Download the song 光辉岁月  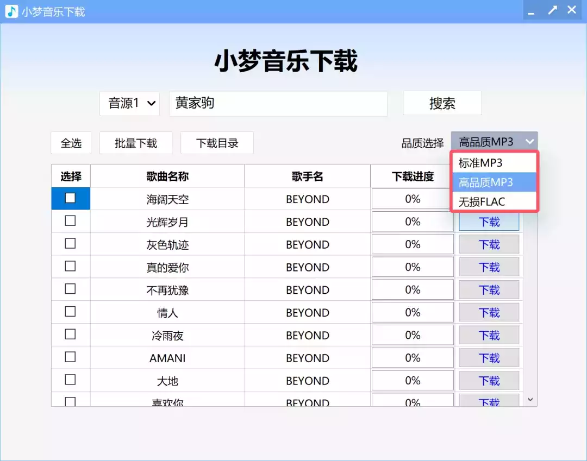489,222
